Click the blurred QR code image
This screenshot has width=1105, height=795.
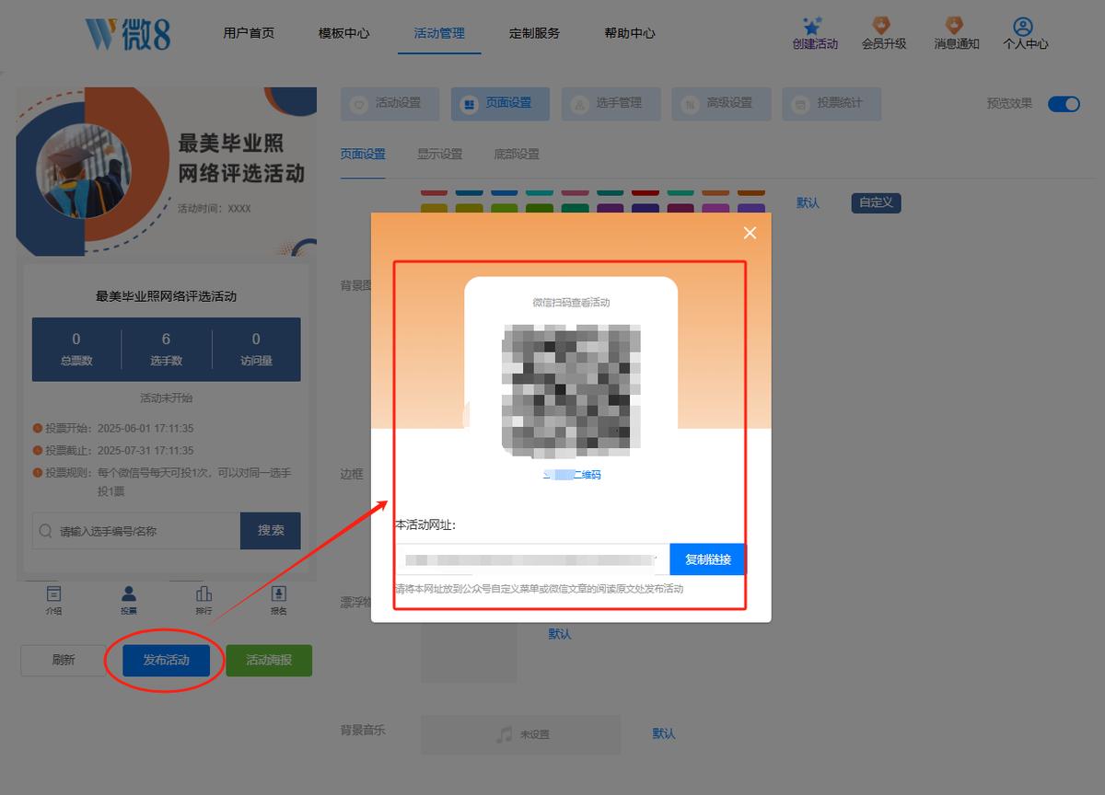click(571, 390)
